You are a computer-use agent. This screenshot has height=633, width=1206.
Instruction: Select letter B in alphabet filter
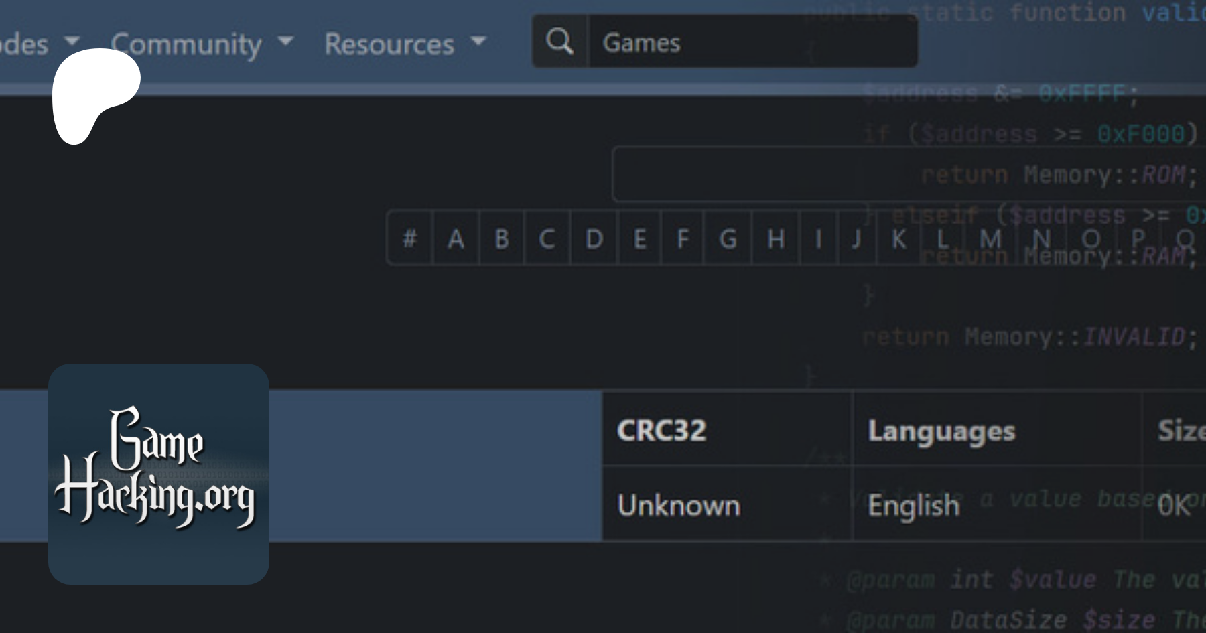(502, 238)
